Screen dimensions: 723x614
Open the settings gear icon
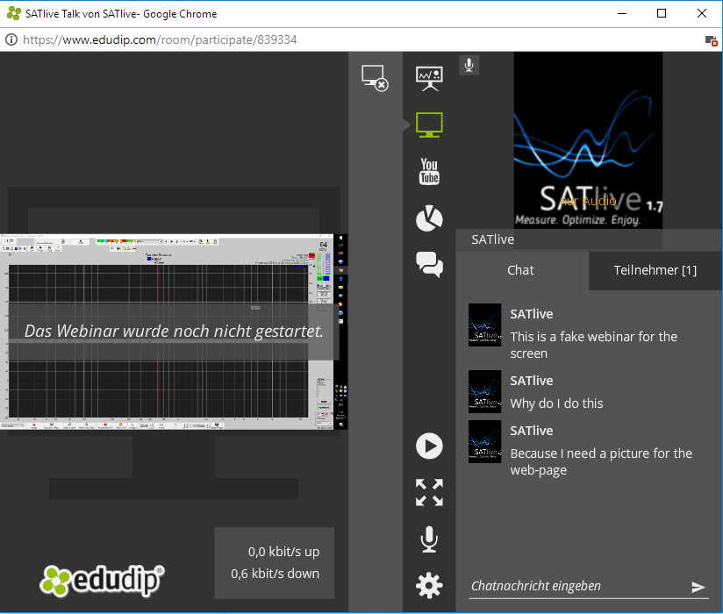429,585
